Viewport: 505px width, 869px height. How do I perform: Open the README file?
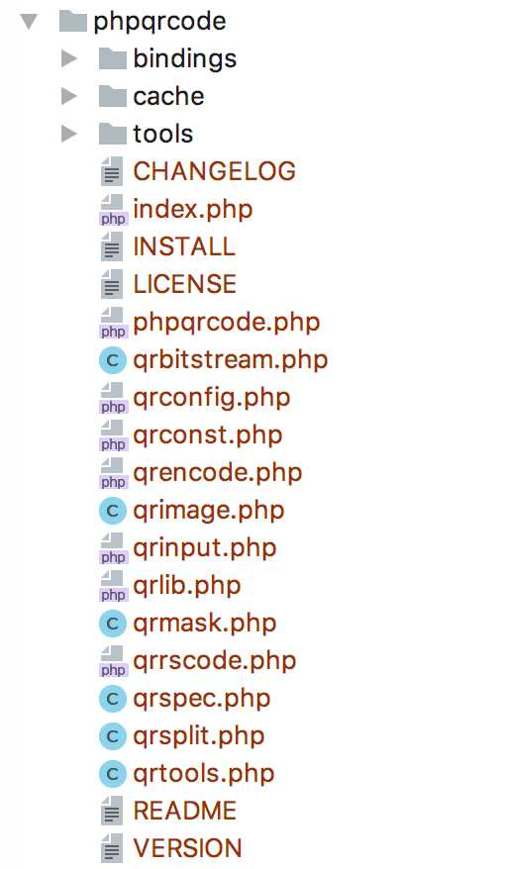184,811
